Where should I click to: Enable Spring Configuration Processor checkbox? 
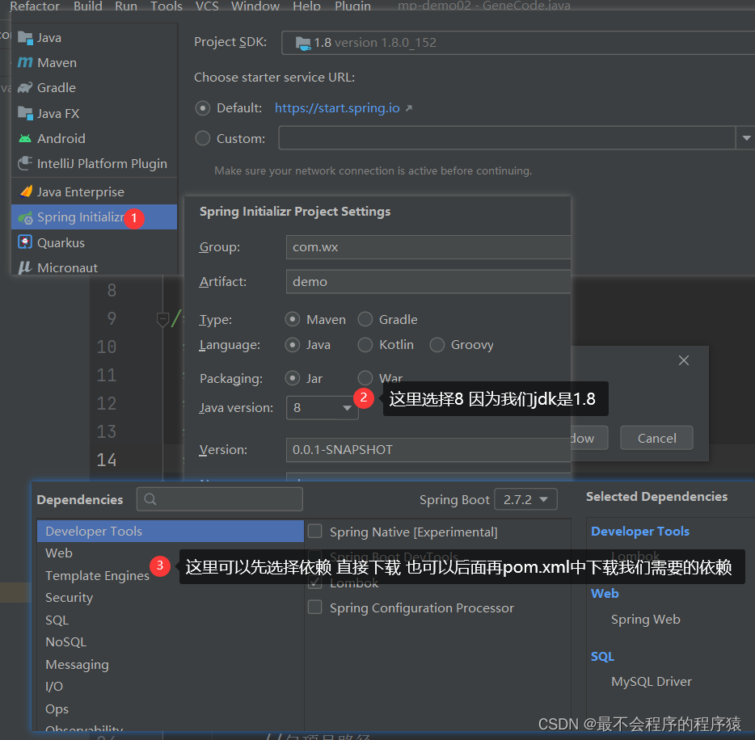click(x=315, y=608)
